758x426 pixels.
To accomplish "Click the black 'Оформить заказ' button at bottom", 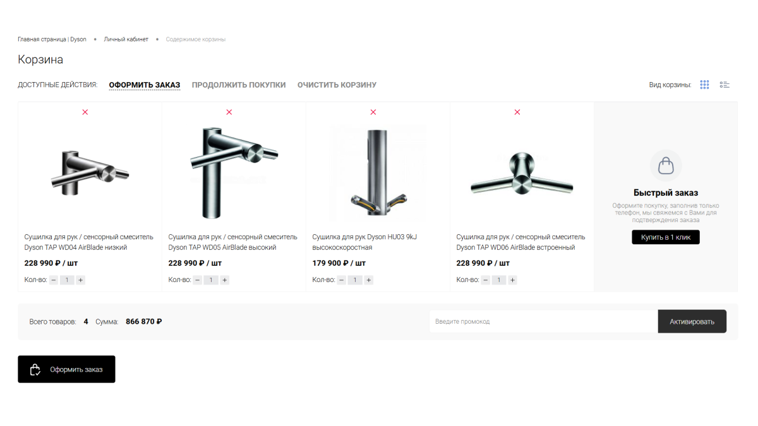I will (66, 369).
